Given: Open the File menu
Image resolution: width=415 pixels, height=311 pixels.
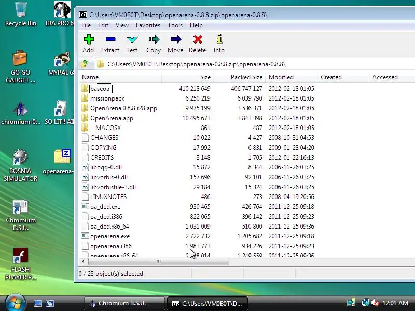Looking at the screenshot, I should 86,25.
